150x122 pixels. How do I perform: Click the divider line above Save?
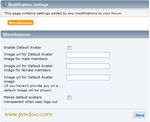(75, 109)
